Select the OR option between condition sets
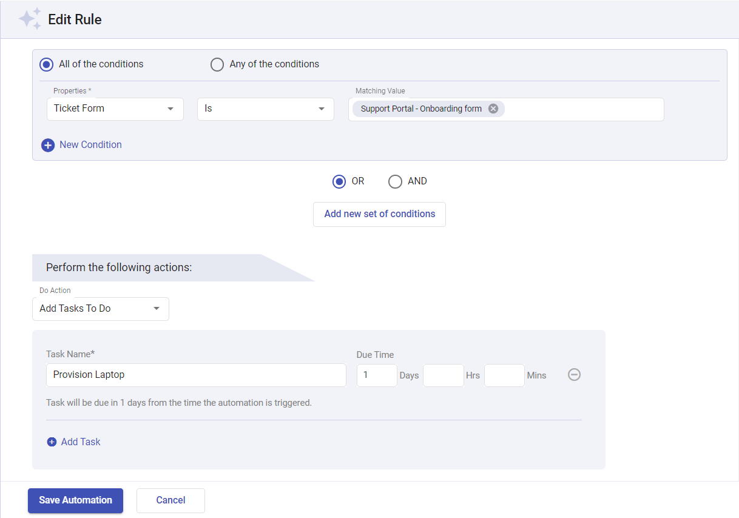The image size is (739, 518). point(339,181)
